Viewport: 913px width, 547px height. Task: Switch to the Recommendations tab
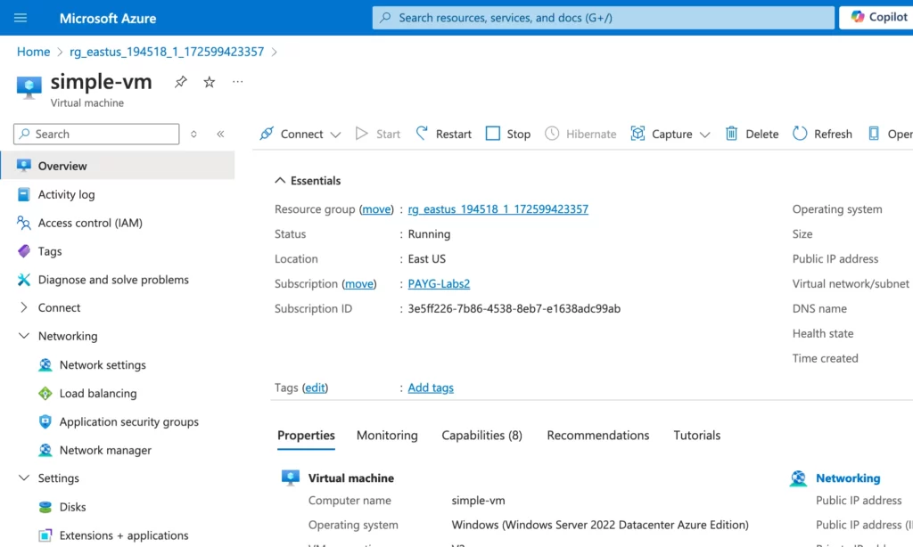click(598, 436)
